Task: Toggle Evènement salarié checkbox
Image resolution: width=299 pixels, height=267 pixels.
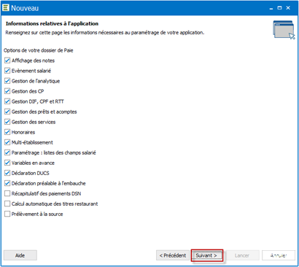Action: pyautogui.click(x=7, y=71)
